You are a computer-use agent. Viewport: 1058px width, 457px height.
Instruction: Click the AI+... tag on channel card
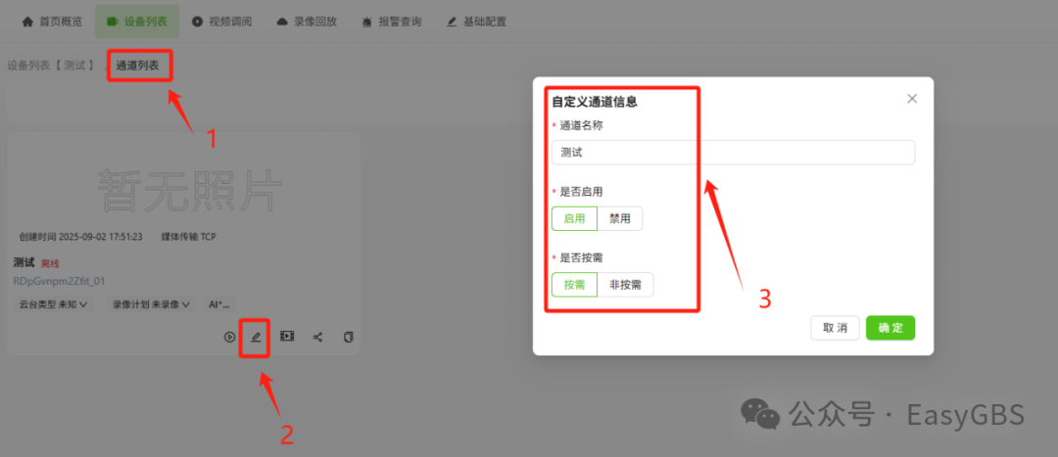[x=219, y=304]
